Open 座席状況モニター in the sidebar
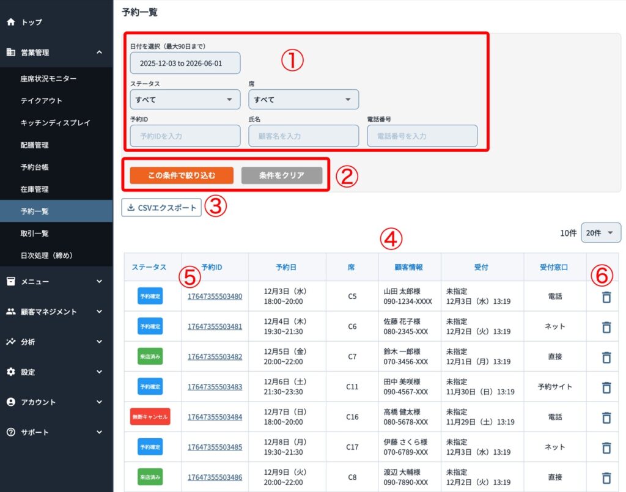 pyautogui.click(x=48, y=79)
